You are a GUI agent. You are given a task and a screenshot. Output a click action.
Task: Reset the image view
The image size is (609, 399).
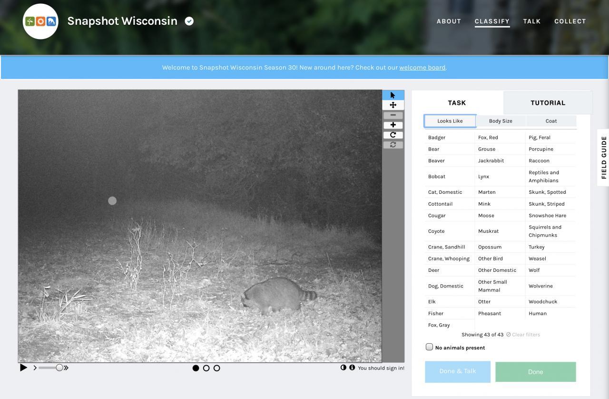click(393, 145)
